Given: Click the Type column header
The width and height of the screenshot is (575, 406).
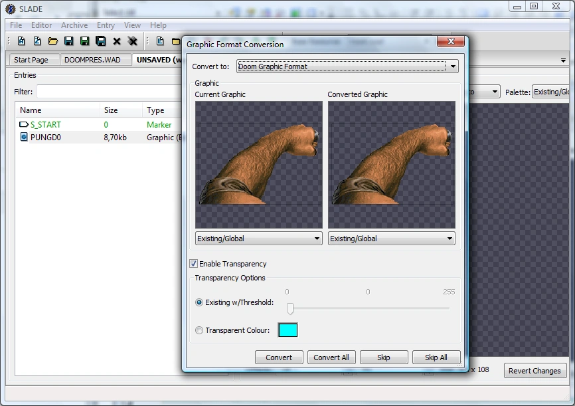Looking at the screenshot, I should (162, 110).
